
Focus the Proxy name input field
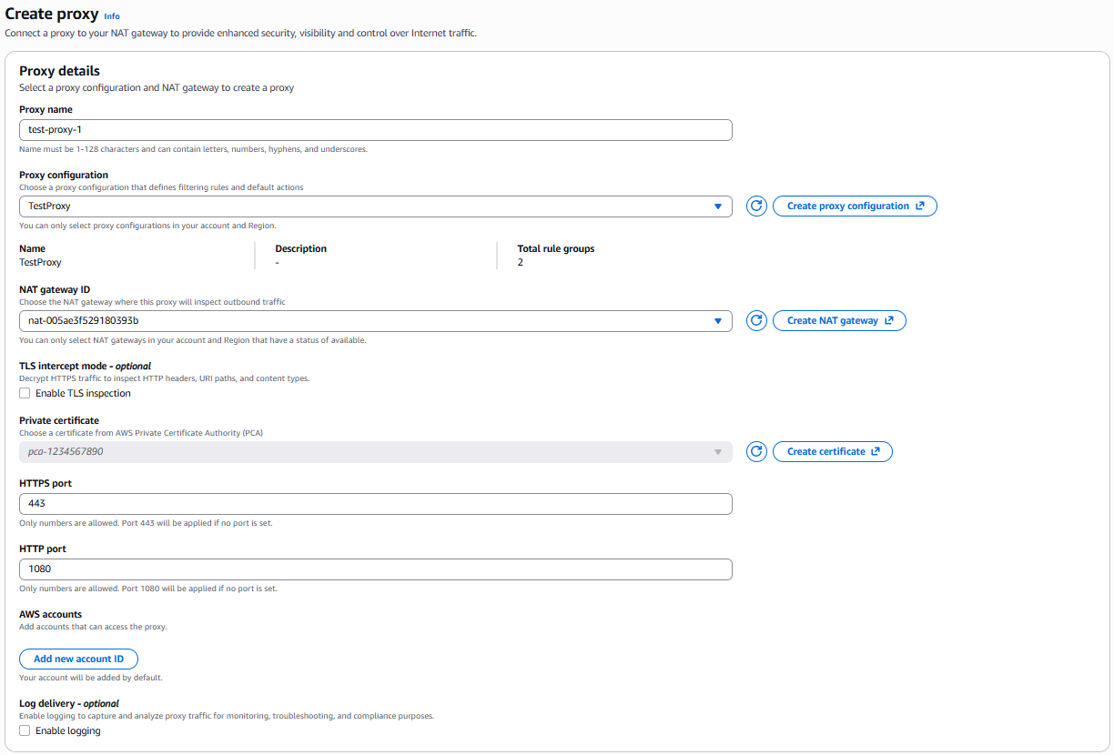tap(375, 130)
